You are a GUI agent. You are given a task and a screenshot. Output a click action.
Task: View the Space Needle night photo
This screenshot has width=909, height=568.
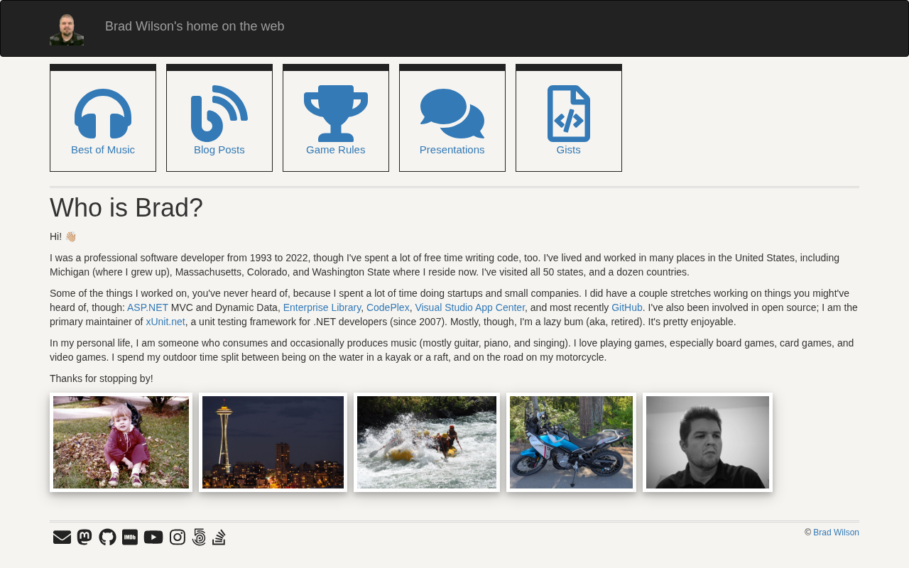[273, 442]
